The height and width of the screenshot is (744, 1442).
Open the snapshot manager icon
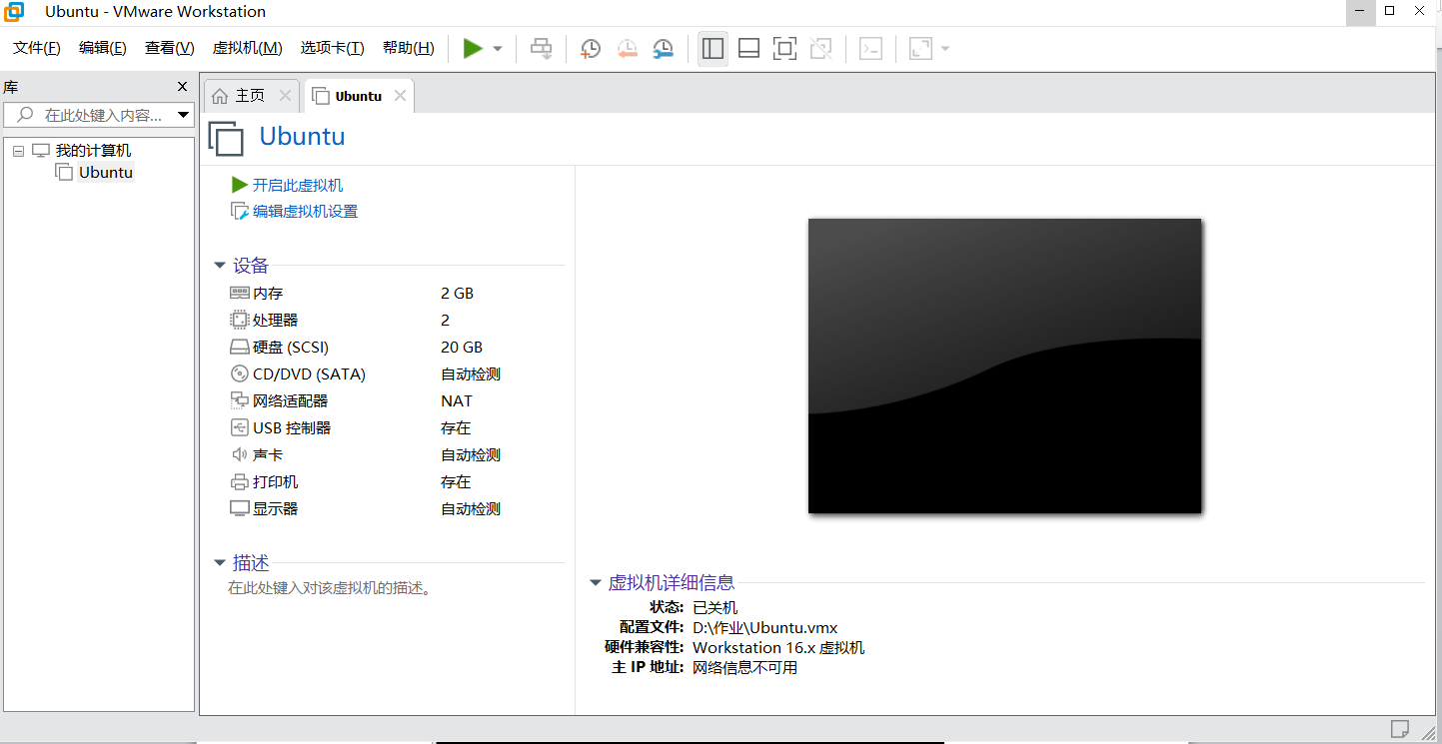tap(664, 48)
